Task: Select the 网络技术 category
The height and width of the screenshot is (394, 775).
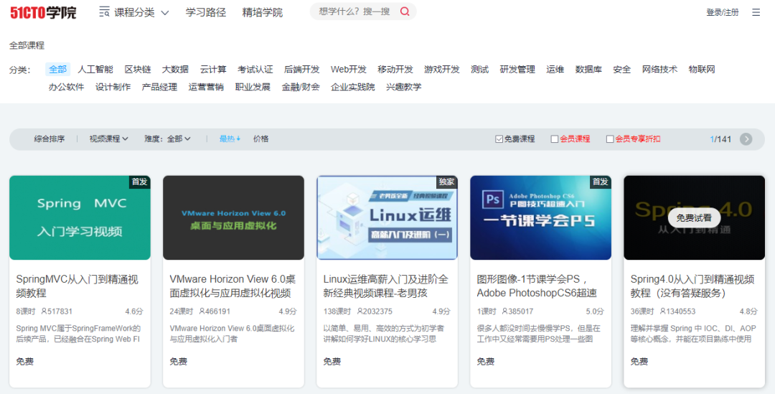Action: tap(660, 69)
